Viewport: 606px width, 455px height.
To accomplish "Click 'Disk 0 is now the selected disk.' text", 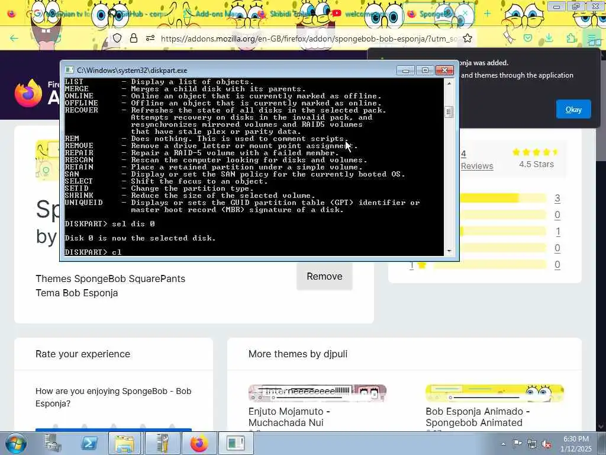I will pos(140,238).
